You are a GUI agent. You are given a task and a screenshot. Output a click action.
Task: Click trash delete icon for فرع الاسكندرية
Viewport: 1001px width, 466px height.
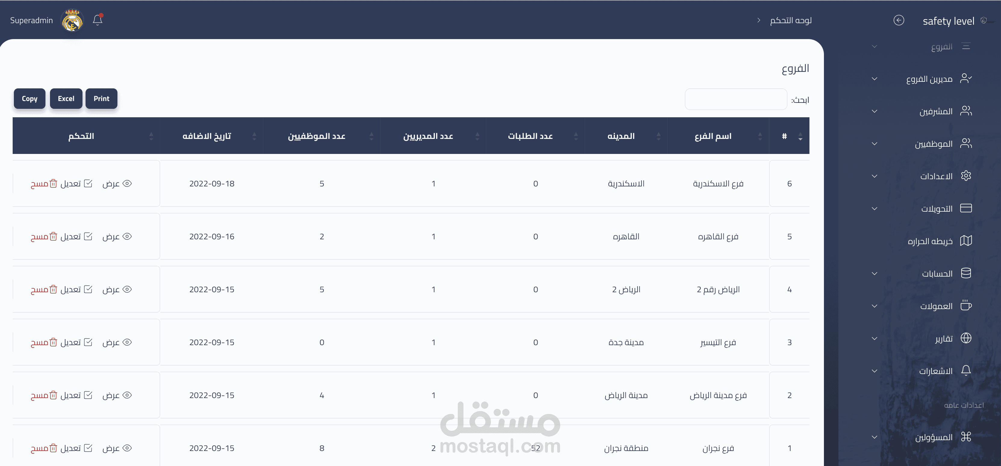point(54,183)
